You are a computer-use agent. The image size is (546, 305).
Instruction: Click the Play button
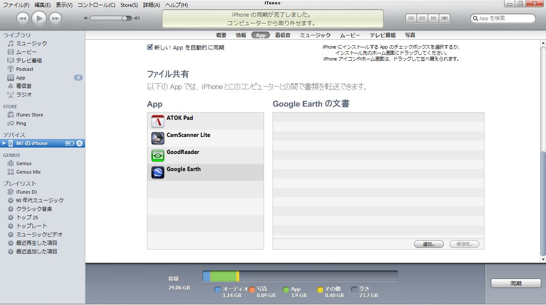(39, 18)
